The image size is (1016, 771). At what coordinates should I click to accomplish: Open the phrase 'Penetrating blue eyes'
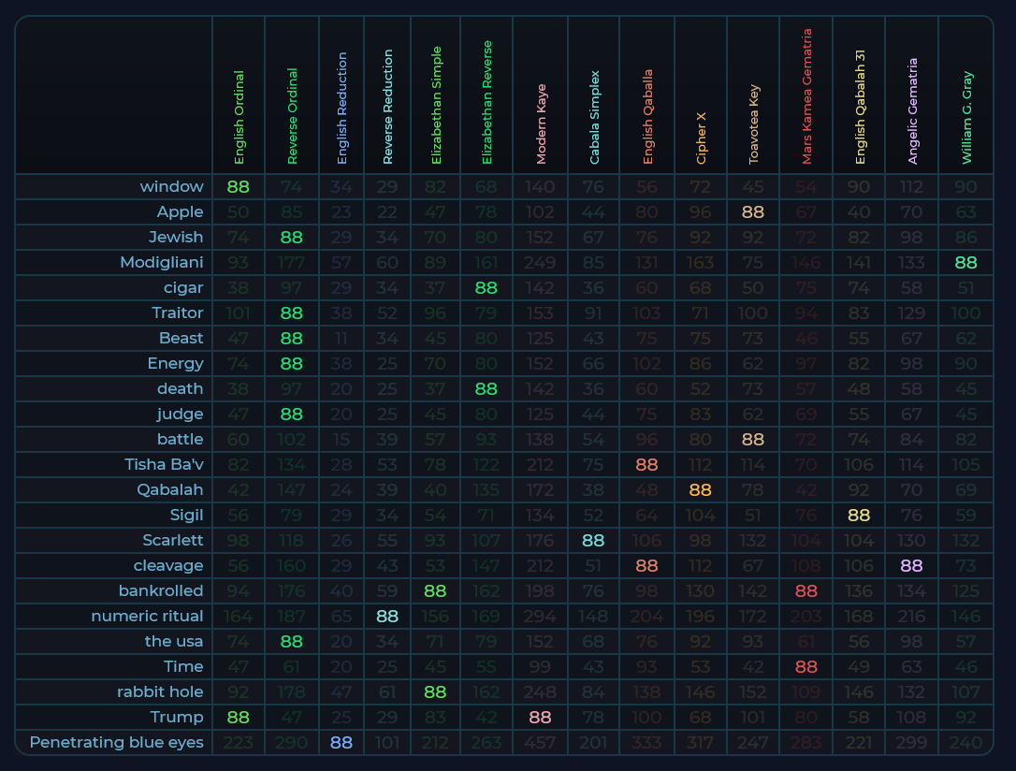pyautogui.click(x=116, y=742)
